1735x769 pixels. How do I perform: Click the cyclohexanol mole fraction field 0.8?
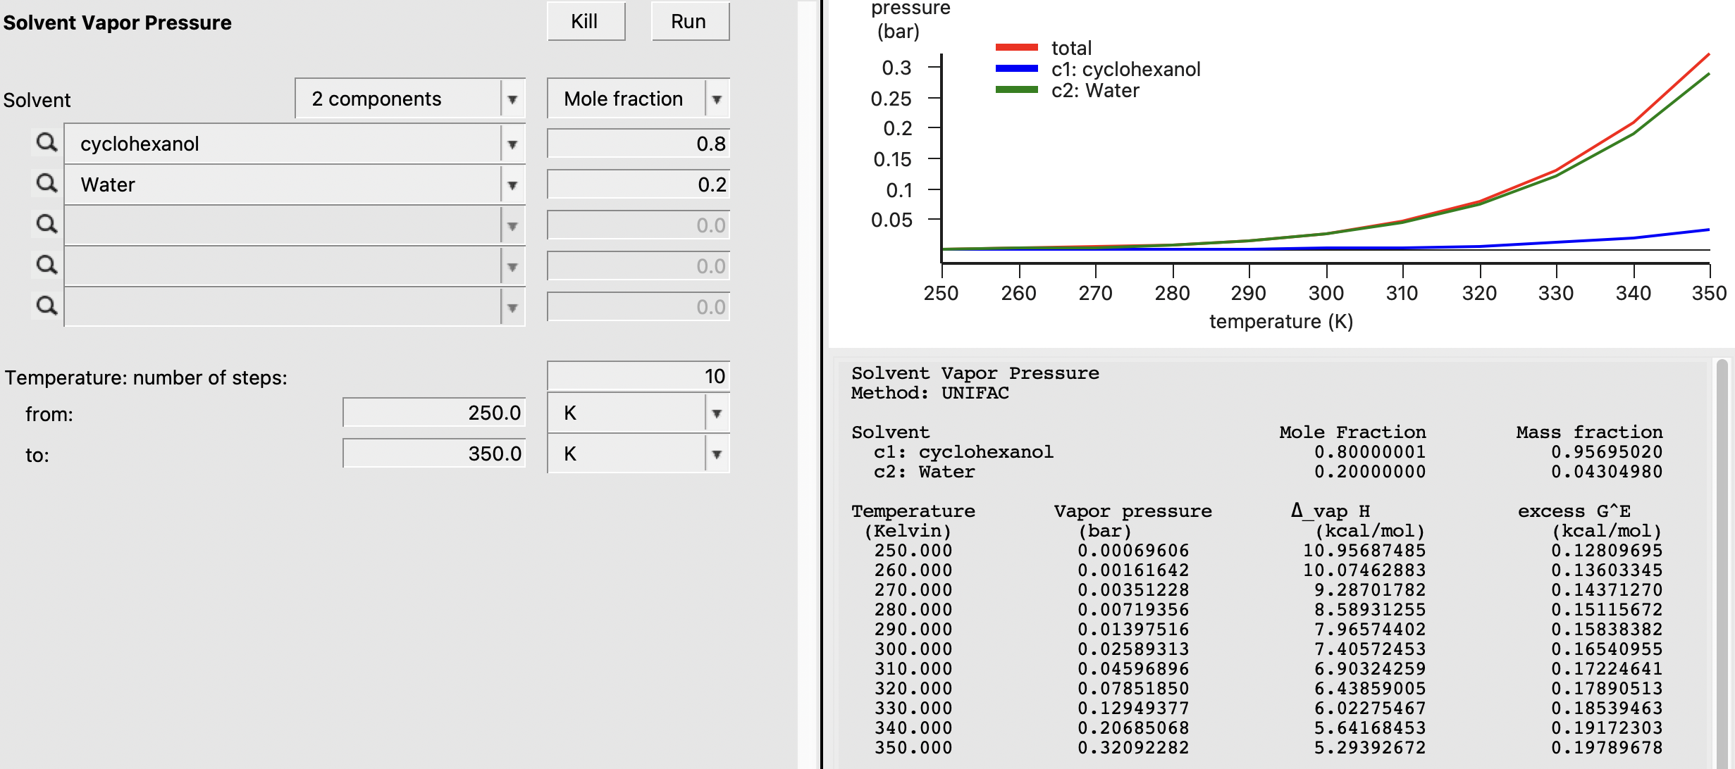pyautogui.click(x=638, y=144)
